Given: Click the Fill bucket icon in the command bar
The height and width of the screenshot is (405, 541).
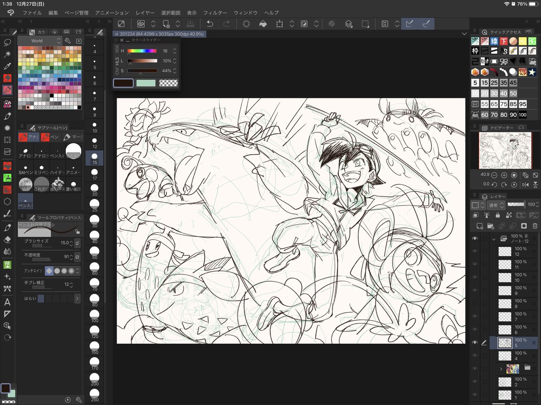Looking at the screenshot, I should (x=263, y=24).
